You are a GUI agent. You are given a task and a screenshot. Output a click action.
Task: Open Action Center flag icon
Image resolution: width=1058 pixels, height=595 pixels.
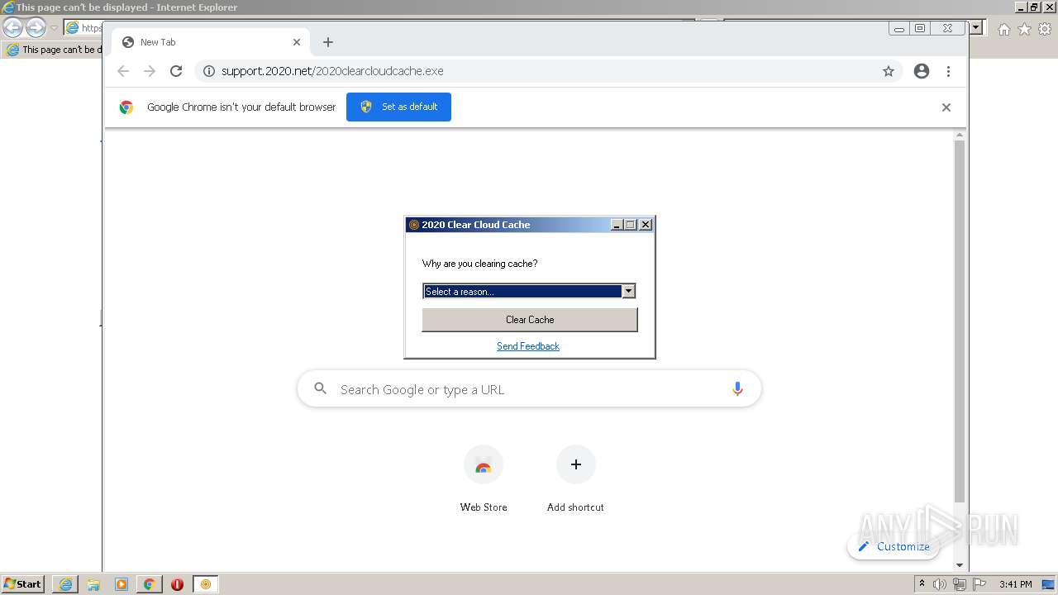(979, 584)
